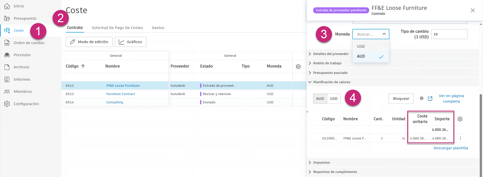The height and width of the screenshot is (177, 483).
Task: Open the FF&E Loose Furniture contract link
Action: [x=123, y=86]
